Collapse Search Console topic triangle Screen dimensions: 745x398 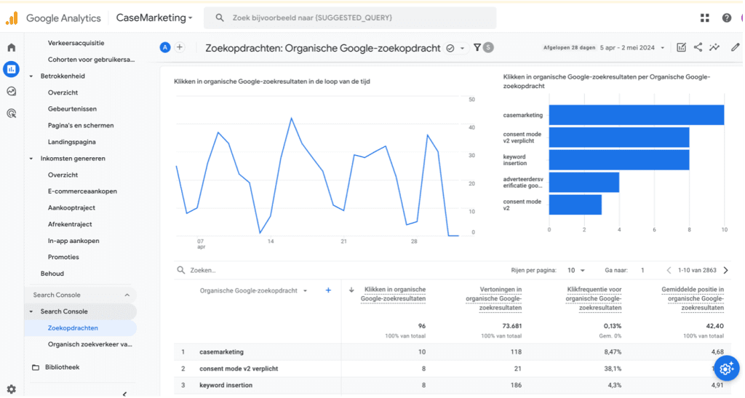31,311
